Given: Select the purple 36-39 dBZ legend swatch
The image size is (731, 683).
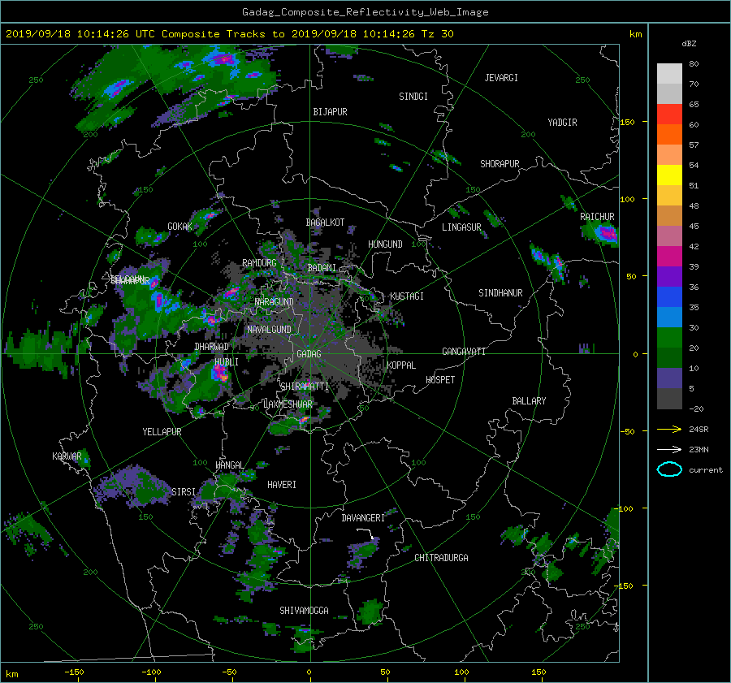Looking at the screenshot, I should 669,276.
